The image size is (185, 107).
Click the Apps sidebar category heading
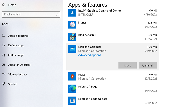click(5, 24)
